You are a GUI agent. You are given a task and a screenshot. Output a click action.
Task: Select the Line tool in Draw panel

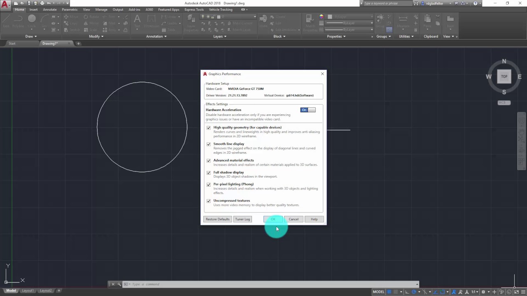point(6,21)
